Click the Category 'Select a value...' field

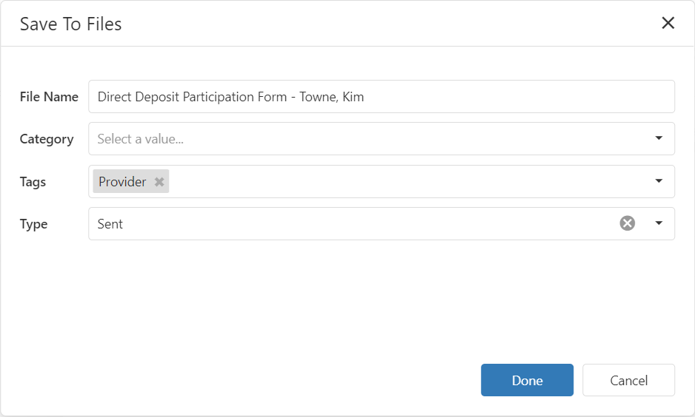click(x=382, y=139)
